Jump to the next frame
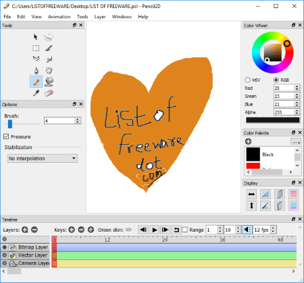Viewport: 304px width, 283px height. pos(165,230)
